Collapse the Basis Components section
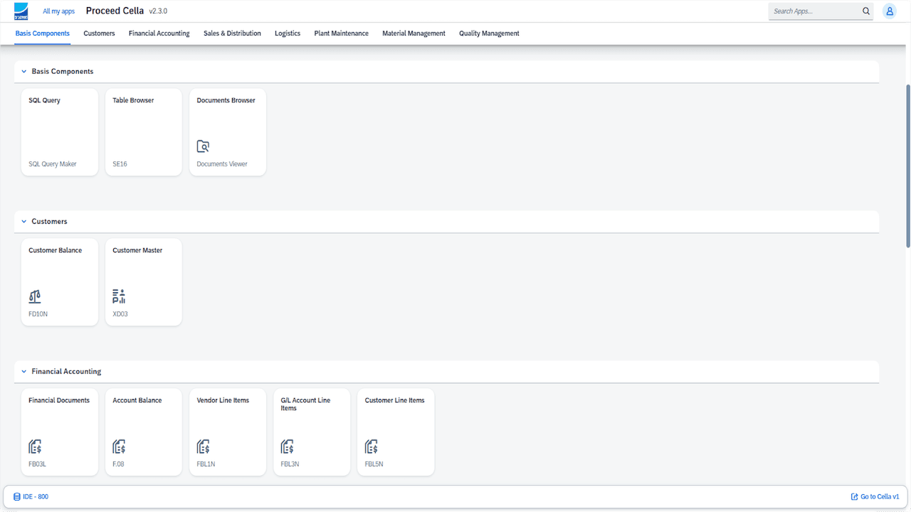 pyautogui.click(x=23, y=72)
